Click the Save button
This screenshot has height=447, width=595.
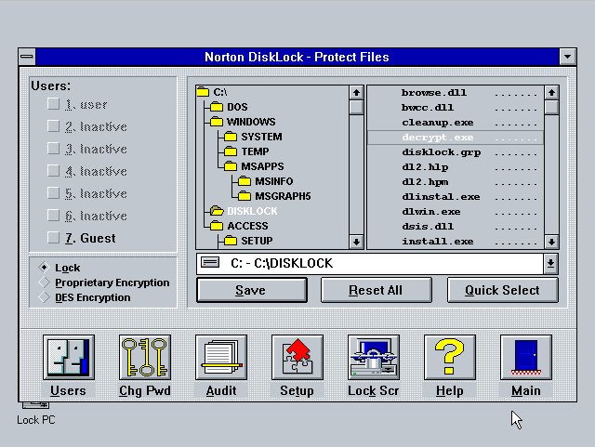click(x=252, y=290)
